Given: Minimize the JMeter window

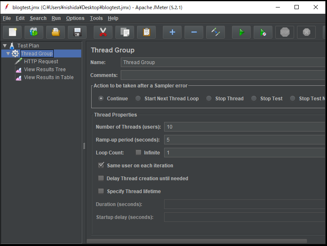Looking at the screenshot, I should 277,7.
